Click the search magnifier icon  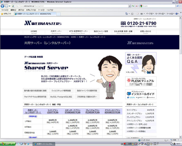(178, 6)
